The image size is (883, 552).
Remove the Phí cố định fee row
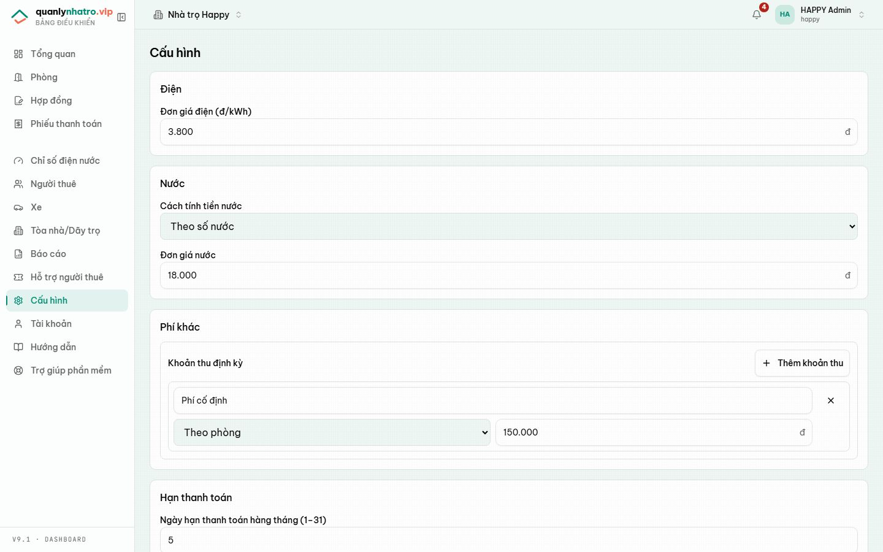click(x=831, y=401)
